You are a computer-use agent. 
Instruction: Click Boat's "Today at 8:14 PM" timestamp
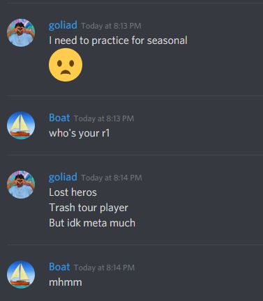[x=104, y=268]
